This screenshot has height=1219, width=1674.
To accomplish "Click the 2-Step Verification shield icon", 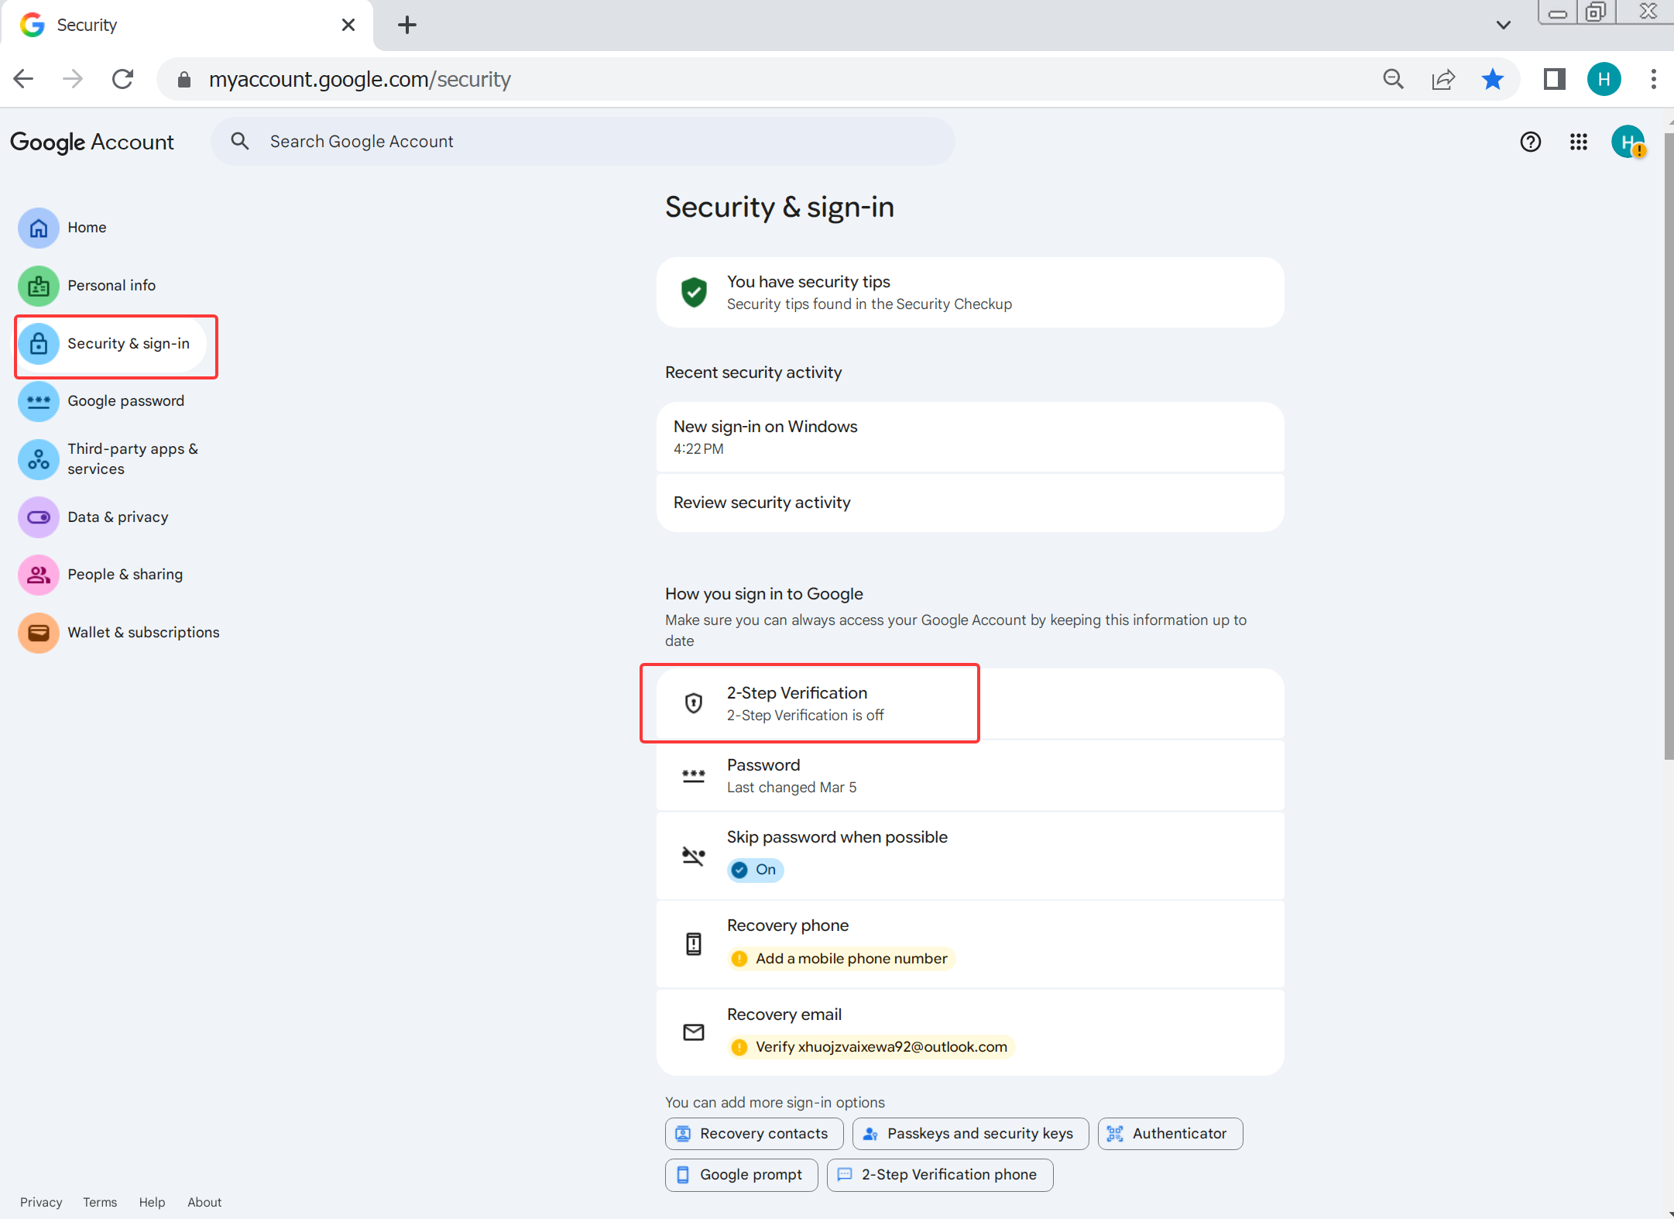I will click(x=694, y=703).
